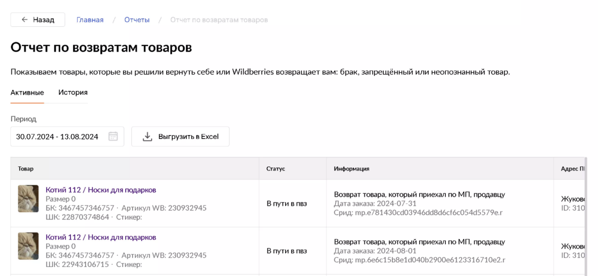Open first Котий 112 product thumbnail
The width and height of the screenshot is (598, 276).
[28, 203]
